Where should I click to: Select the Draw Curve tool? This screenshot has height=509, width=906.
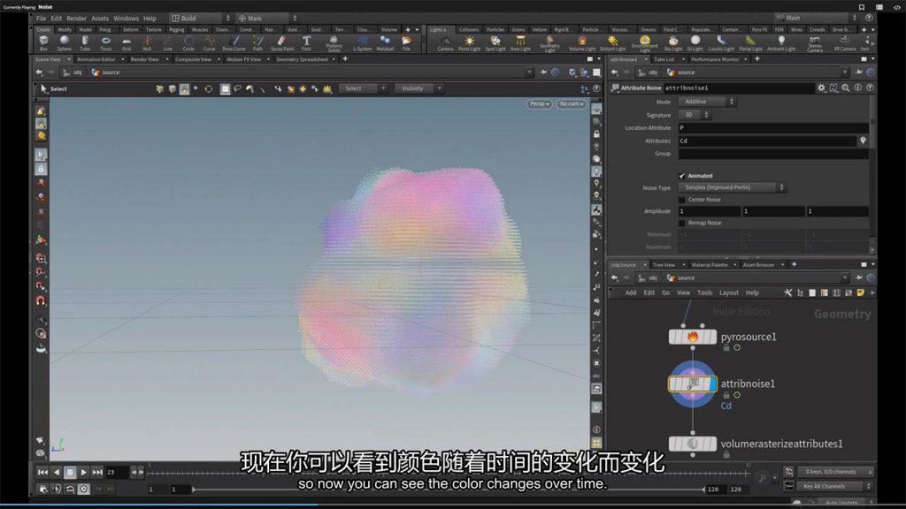pyautogui.click(x=234, y=42)
